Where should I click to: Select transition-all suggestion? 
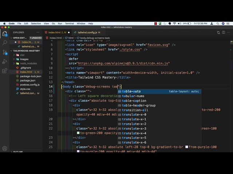click(x=159, y=110)
